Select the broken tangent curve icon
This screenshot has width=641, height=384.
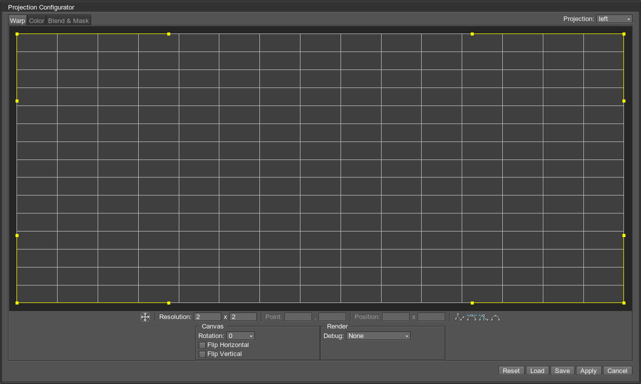click(483, 317)
